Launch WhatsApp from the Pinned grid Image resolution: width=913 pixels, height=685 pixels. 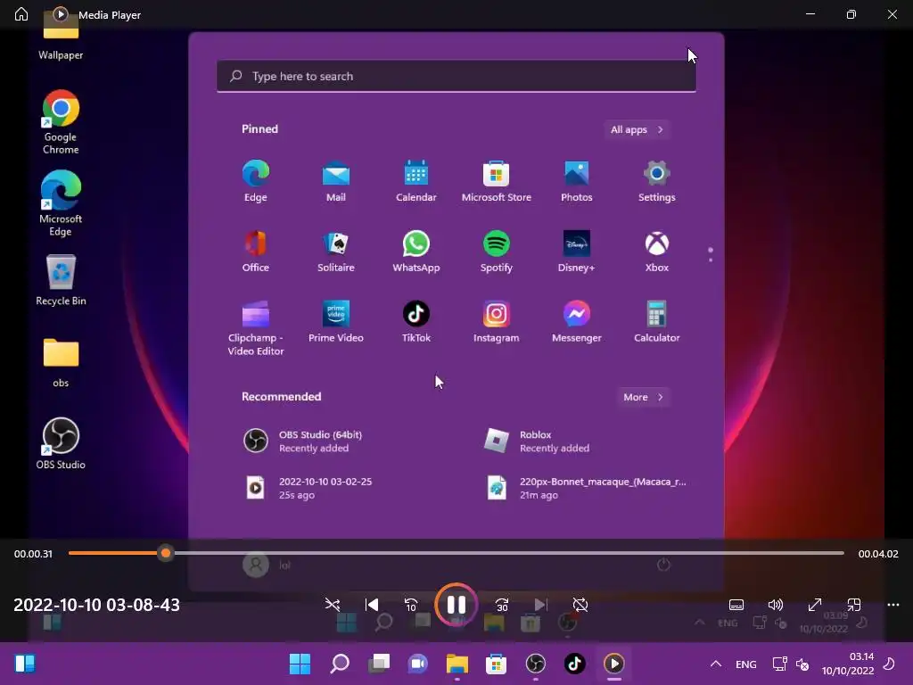[x=416, y=251]
